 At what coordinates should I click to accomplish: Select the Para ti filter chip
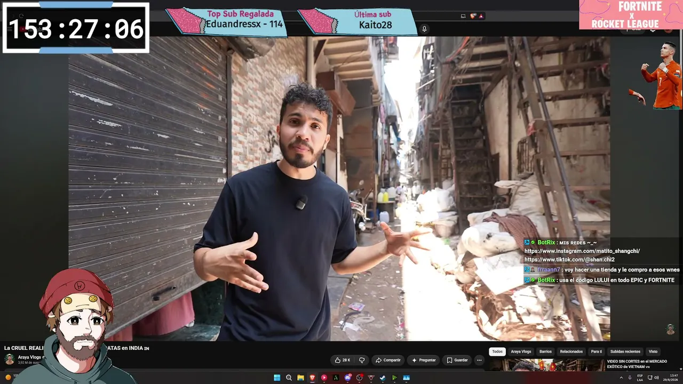coord(596,351)
